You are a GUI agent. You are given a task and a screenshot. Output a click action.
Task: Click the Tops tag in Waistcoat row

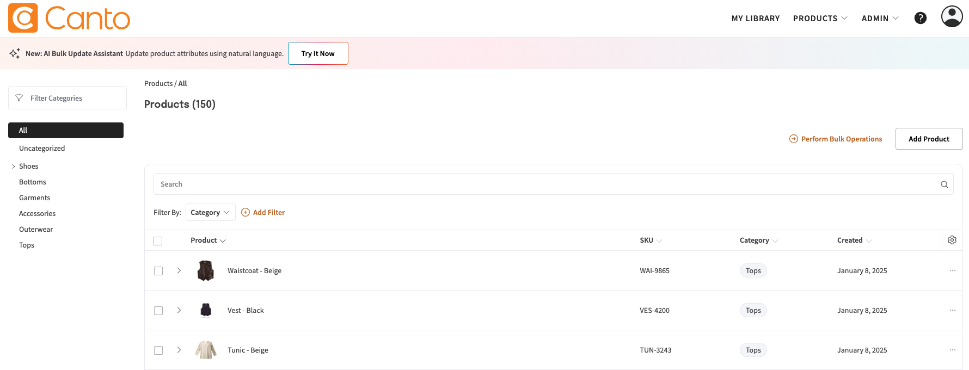(x=753, y=270)
